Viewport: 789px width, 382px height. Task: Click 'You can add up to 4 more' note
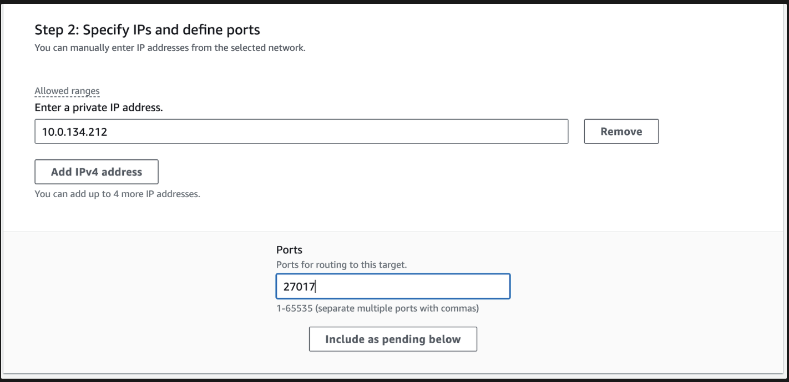tap(117, 195)
